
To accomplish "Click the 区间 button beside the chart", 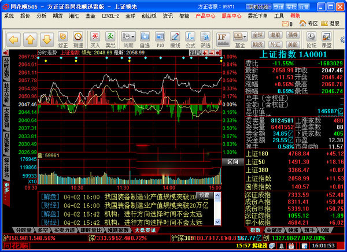I will pos(233,162).
